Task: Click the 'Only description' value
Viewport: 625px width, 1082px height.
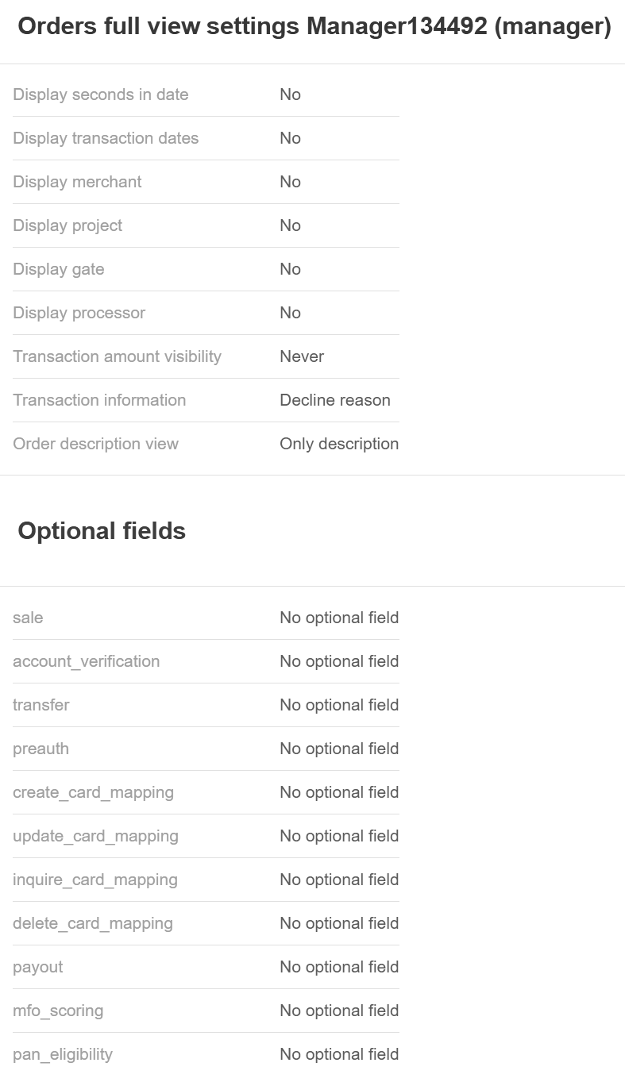Action: [339, 444]
